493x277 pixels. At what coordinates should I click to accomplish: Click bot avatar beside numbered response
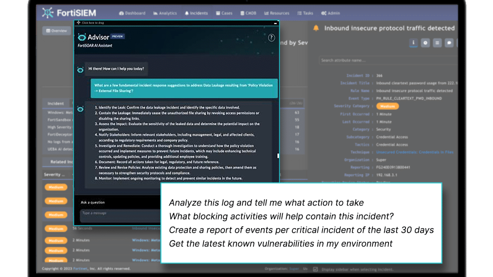tap(80, 109)
